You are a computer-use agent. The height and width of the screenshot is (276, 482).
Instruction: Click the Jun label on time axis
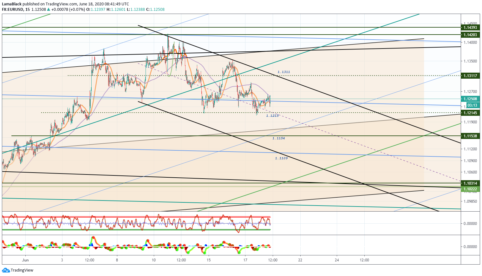click(25, 260)
